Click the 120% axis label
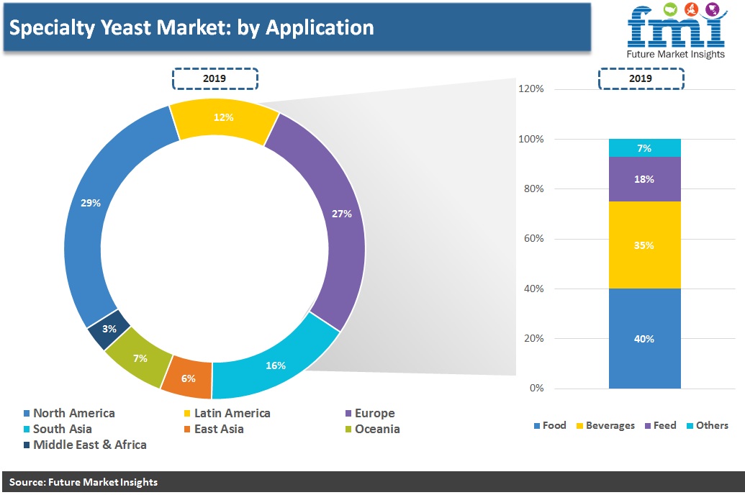This screenshot has width=745, height=495. 531,88
